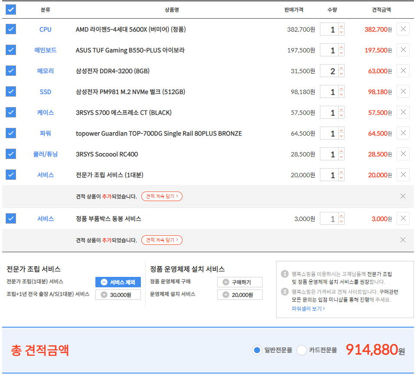
Task: Dismiss the first 견적 상품이 추가 notification
Action: (403, 196)
